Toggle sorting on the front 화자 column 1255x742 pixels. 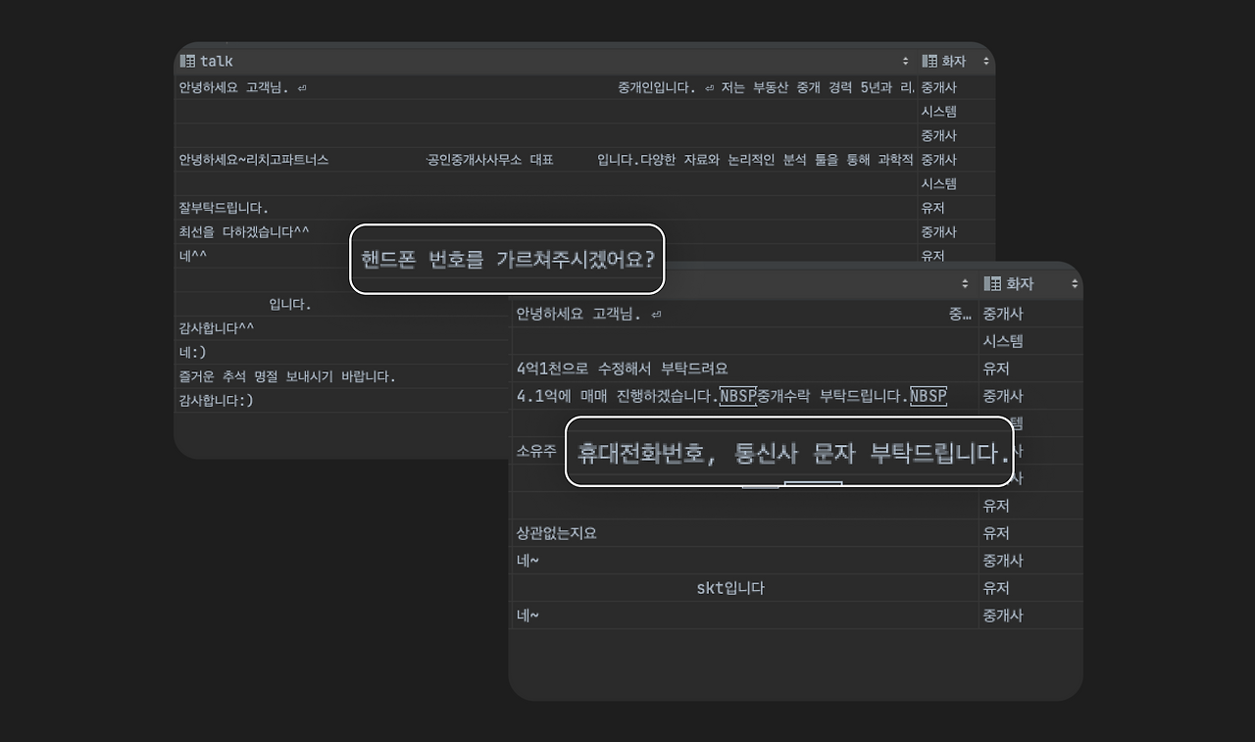click(x=986, y=61)
